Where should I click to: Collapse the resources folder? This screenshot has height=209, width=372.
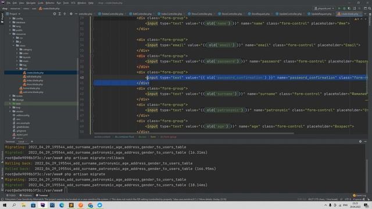point(10,34)
